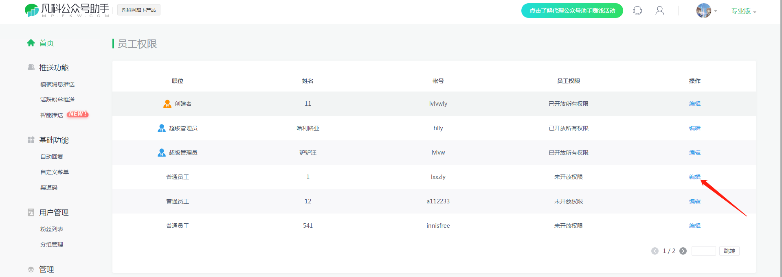Image resolution: width=782 pixels, height=277 pixels.
Task: Edit the a112233 account row
Action: point(695,201)
